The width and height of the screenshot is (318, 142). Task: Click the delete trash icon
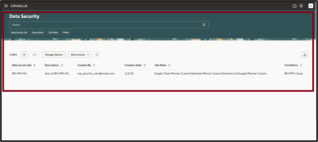(x=97, y=55)
